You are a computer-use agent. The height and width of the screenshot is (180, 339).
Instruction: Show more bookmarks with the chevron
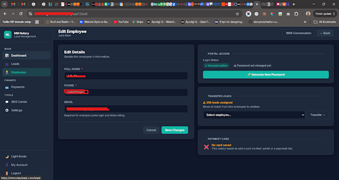point(305,22)
